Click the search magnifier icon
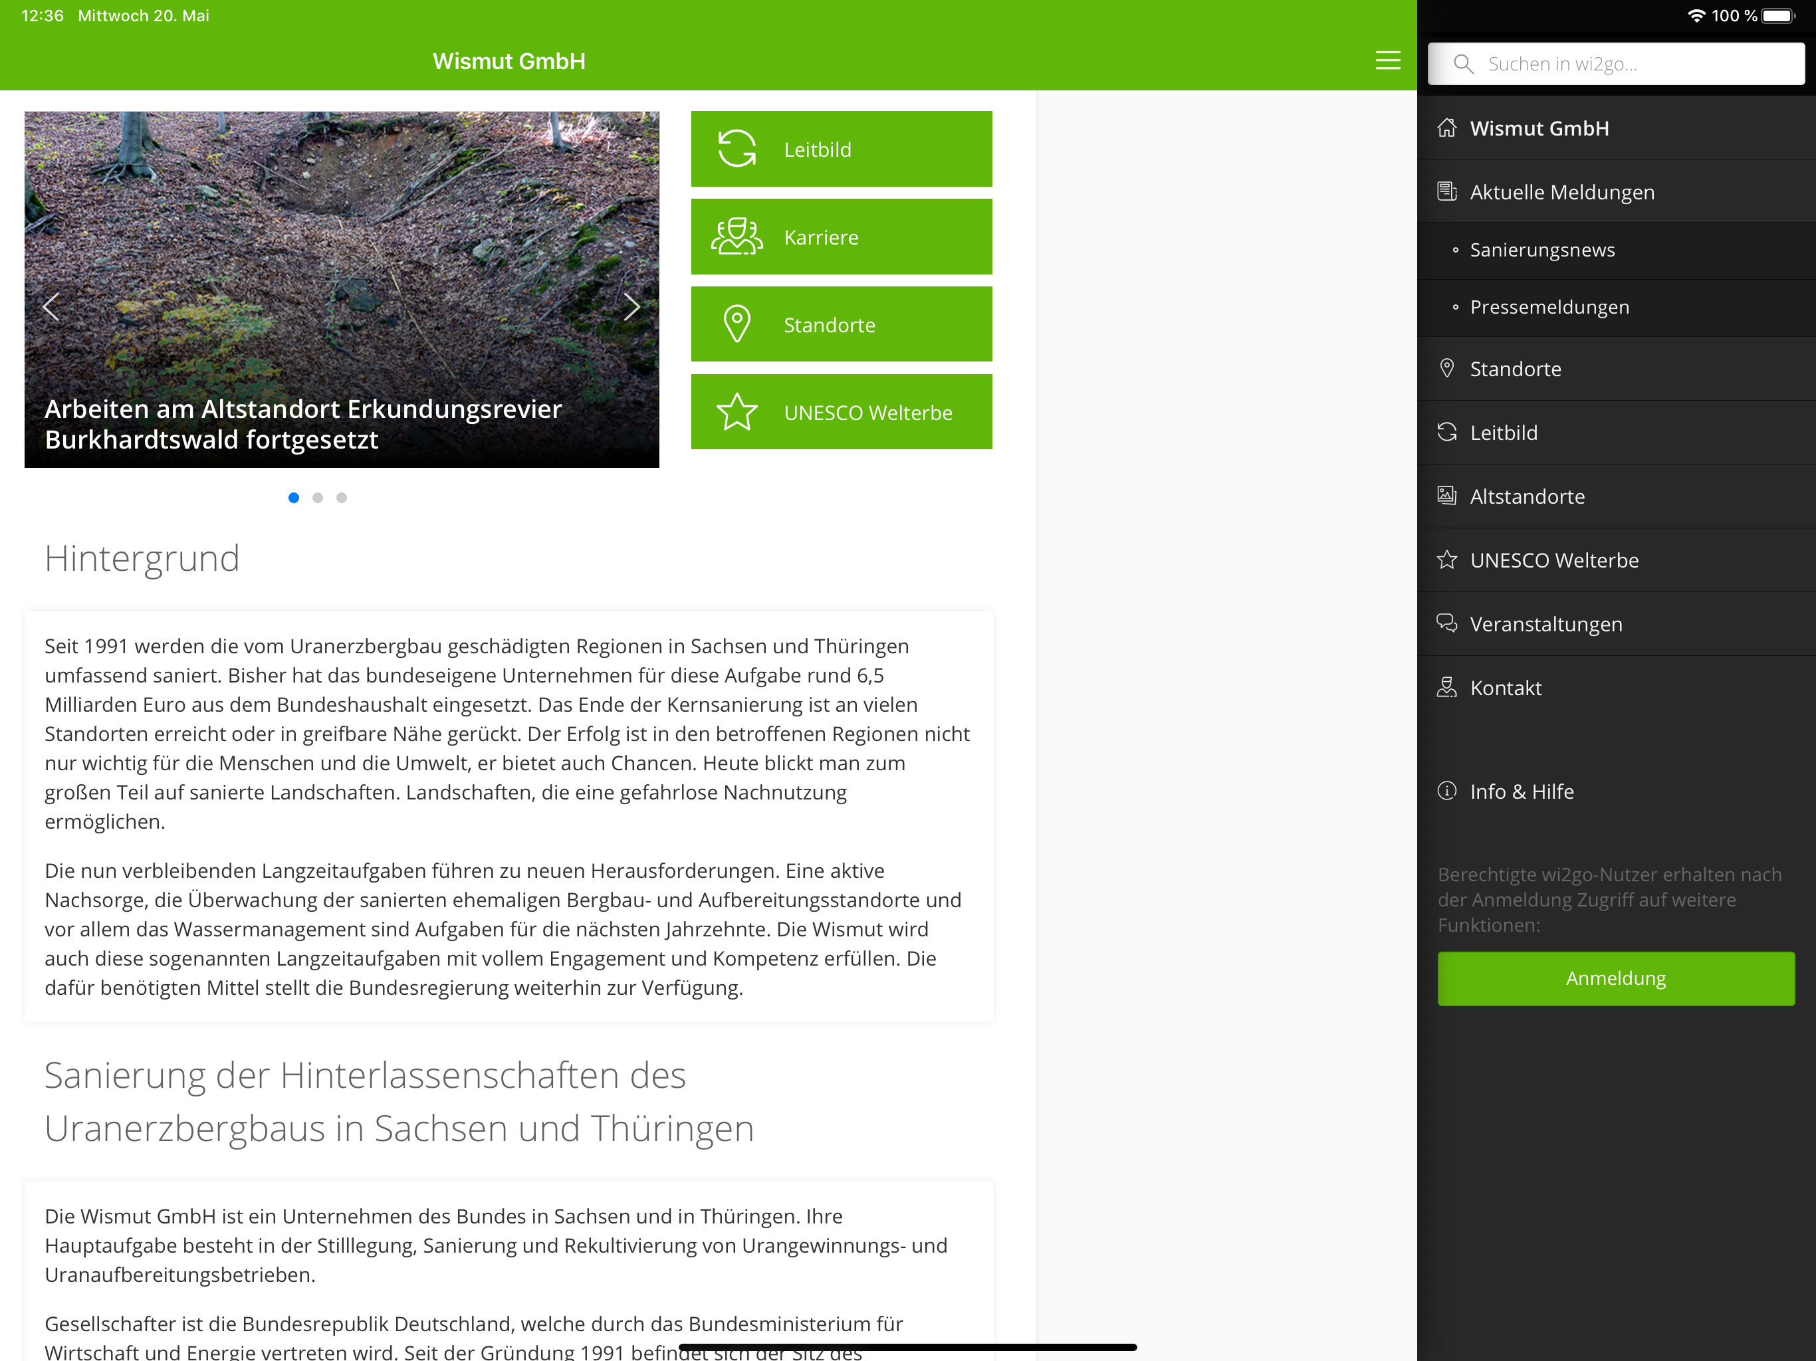Image resolution: width=1816 pixels, height=1361 pixels. (x=1463, y=64)
